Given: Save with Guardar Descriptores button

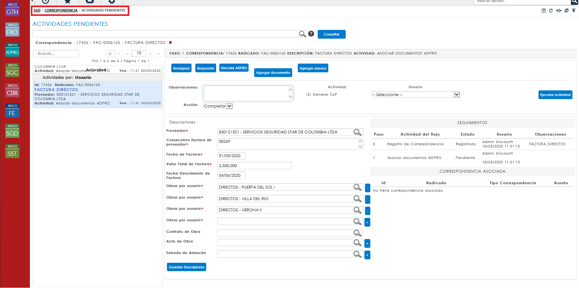Looking at the screenshot, I should tap(187, 267).
